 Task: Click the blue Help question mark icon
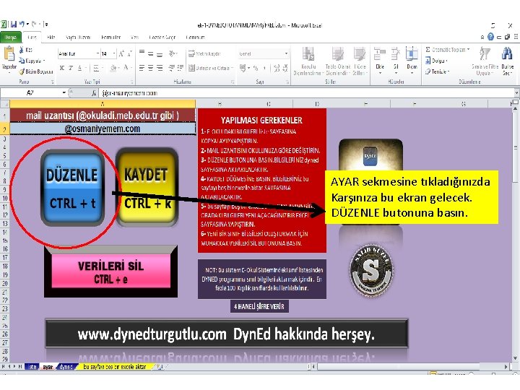click(491, 37)
